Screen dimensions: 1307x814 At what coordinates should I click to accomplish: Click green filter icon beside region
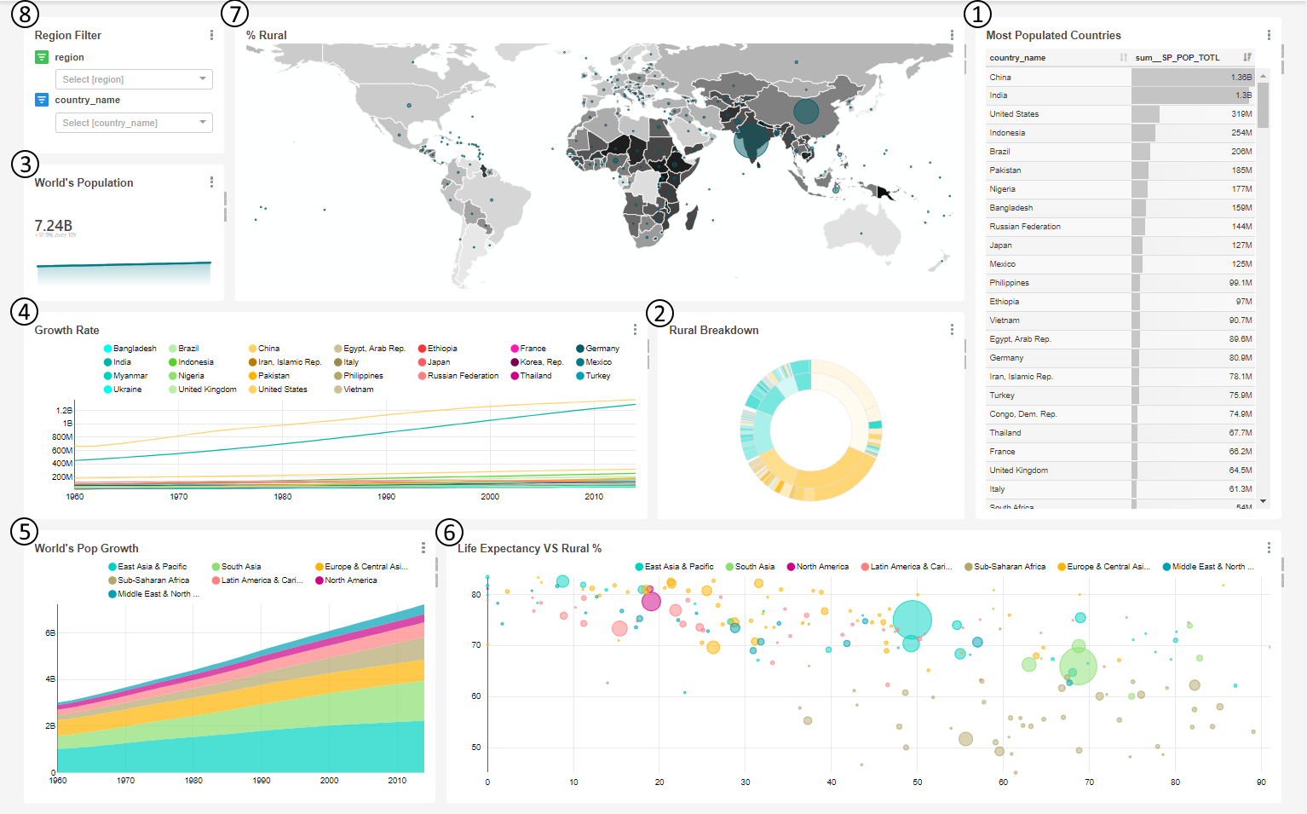pos(42,57)
